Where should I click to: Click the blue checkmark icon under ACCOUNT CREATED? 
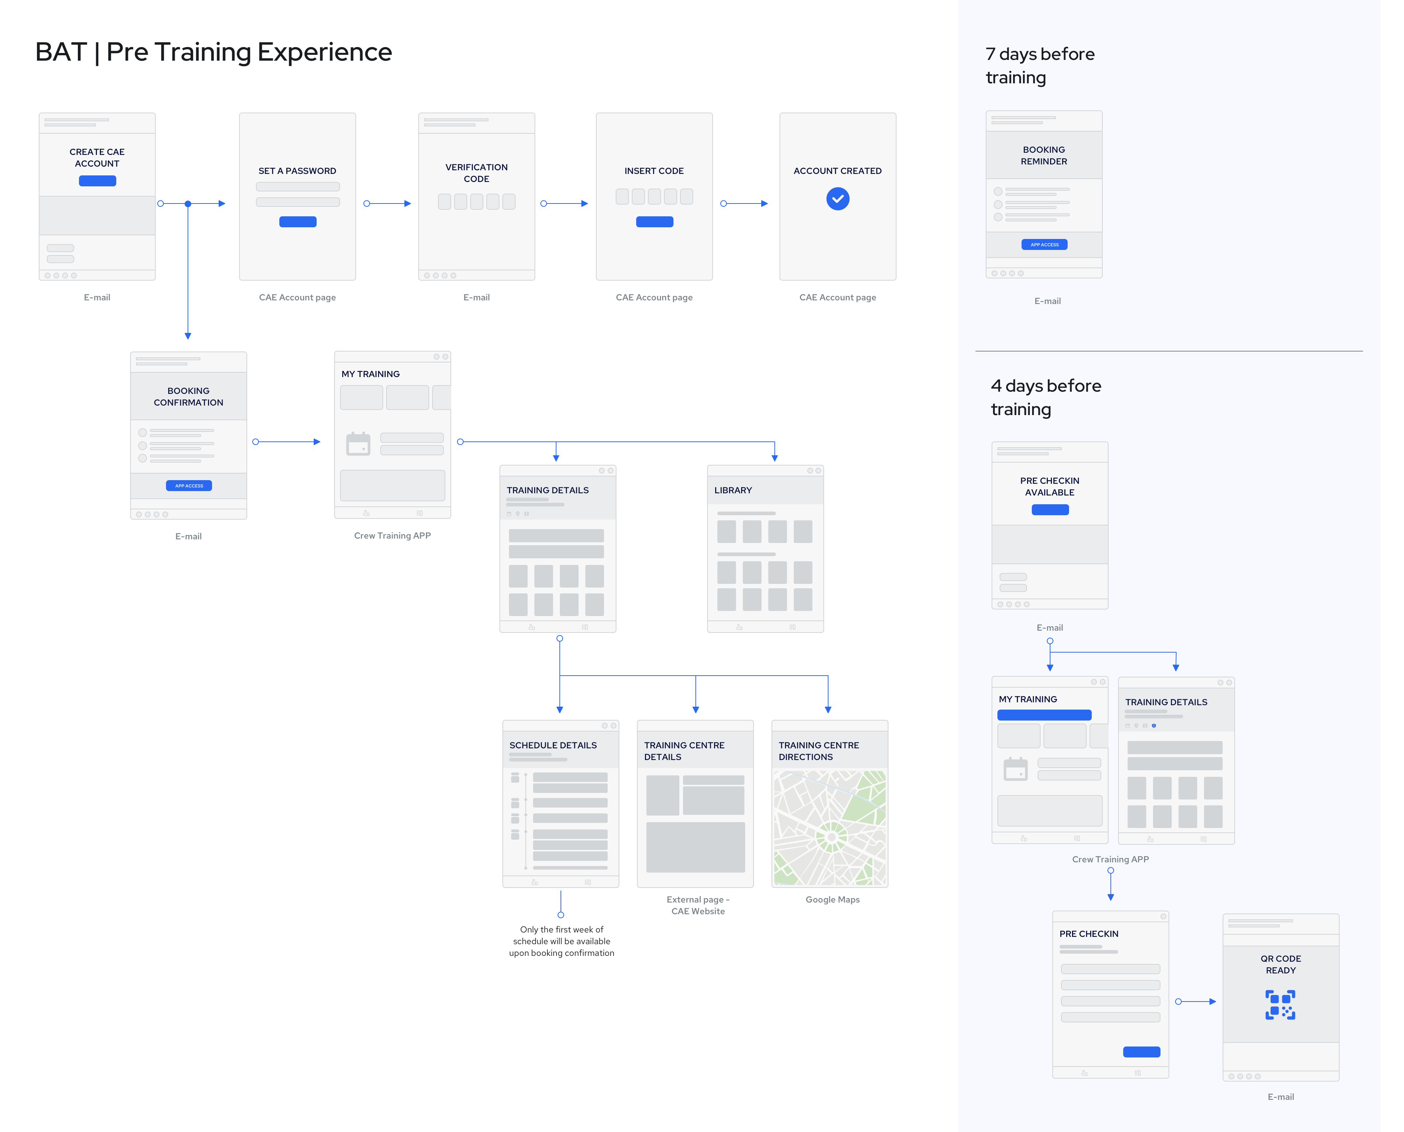[838, 199]
